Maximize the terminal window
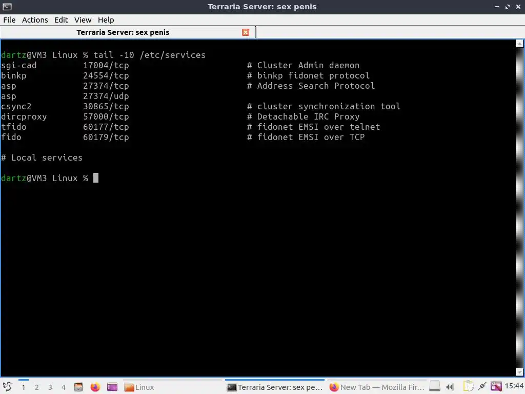Image resolution: width=525 pixels, height=394 pixels. pyautogui.click(x=508, y=7)
